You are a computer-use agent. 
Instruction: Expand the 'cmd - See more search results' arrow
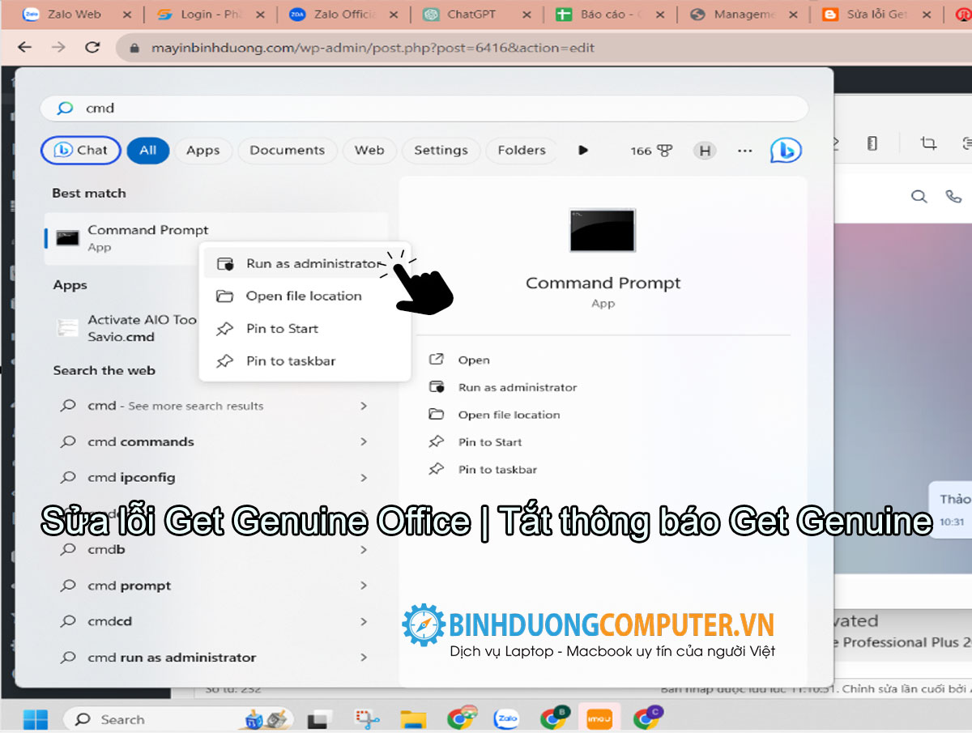[x=363, y=406]
